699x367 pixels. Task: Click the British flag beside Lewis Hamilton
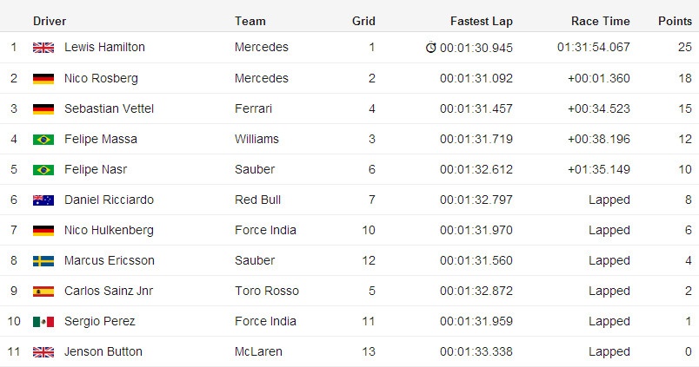pos(43,48)
